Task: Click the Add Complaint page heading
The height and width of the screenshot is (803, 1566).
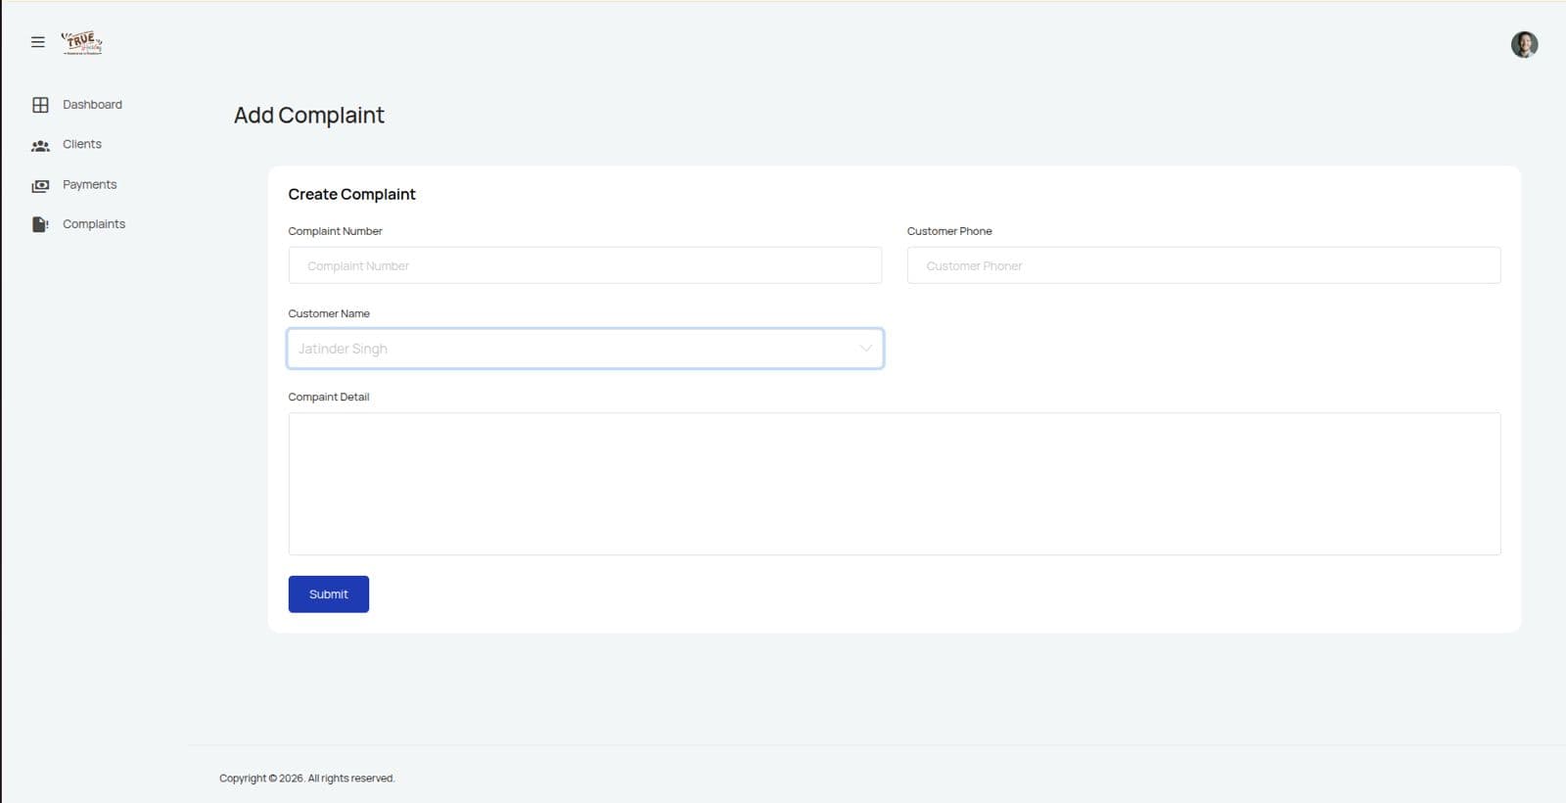Action: click(309, 116)
